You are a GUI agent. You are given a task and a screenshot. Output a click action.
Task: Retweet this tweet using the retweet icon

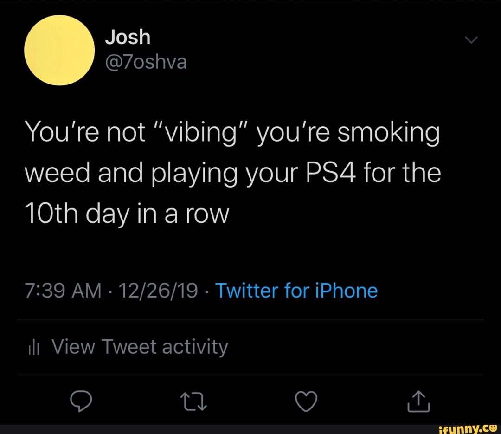coord(194,402)
